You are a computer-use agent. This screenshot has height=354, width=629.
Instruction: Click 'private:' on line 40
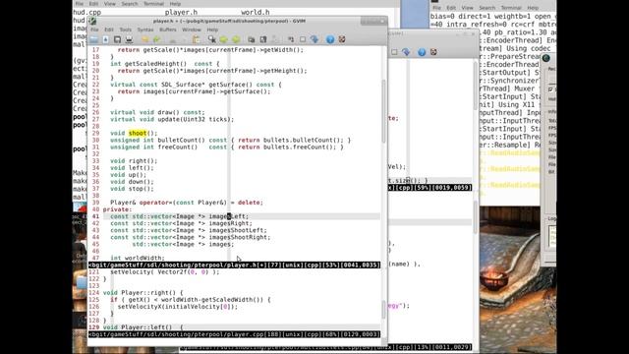click(117, 209)
